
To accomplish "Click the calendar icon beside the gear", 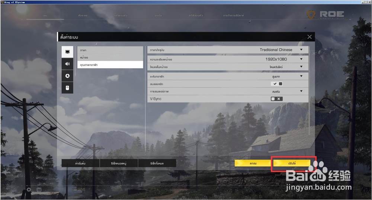I will [39, 189].
